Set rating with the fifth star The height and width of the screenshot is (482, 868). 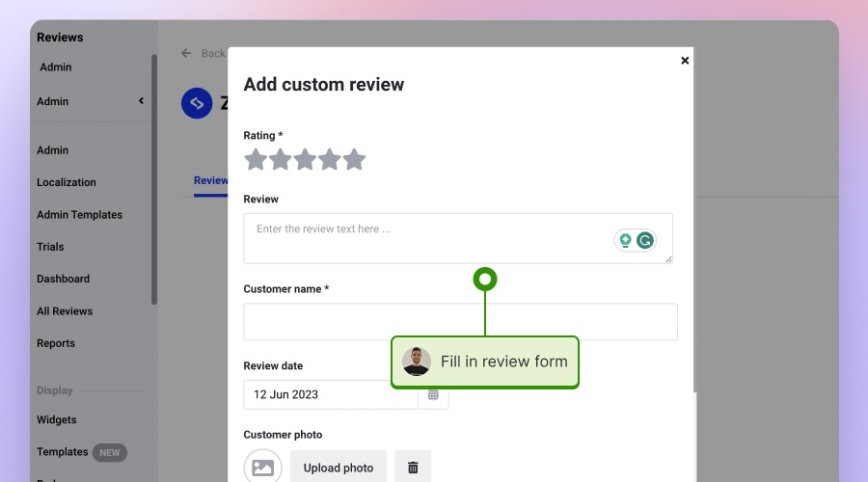355,159
